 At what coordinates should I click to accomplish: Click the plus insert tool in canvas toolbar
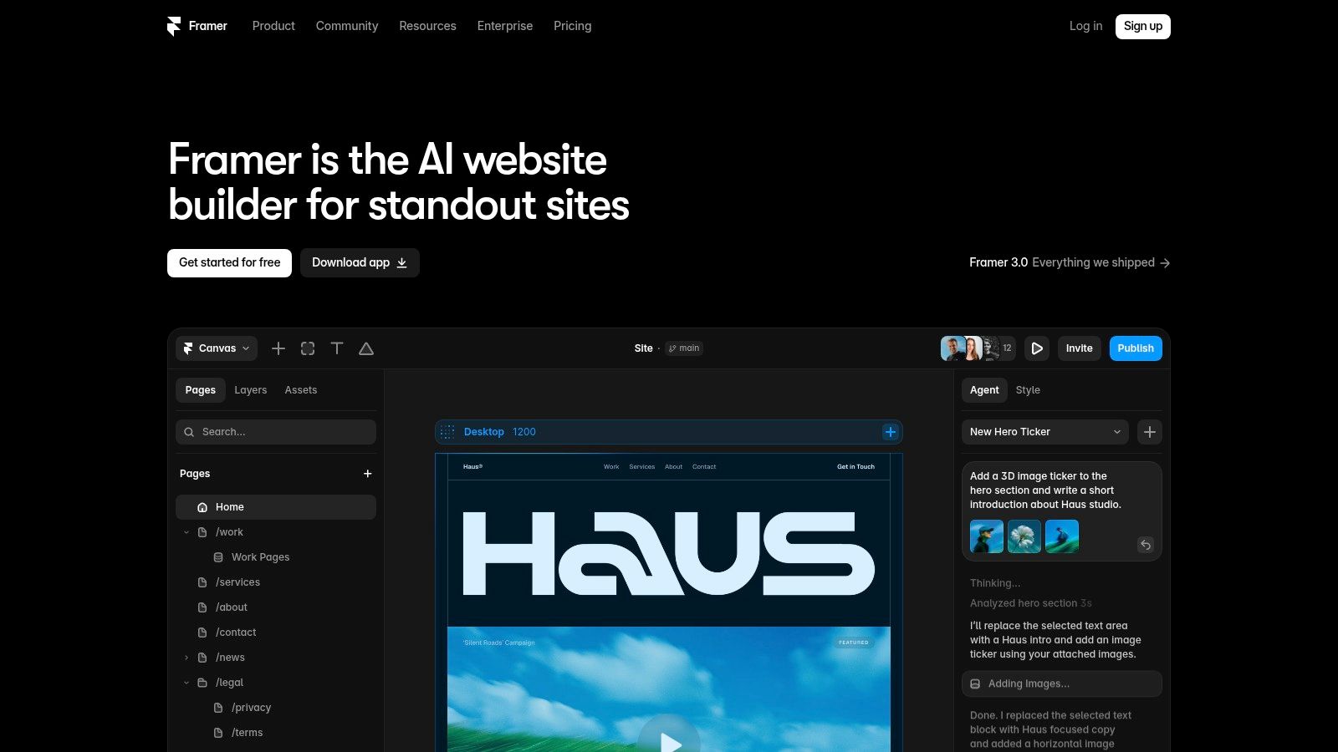coord(278,348)
